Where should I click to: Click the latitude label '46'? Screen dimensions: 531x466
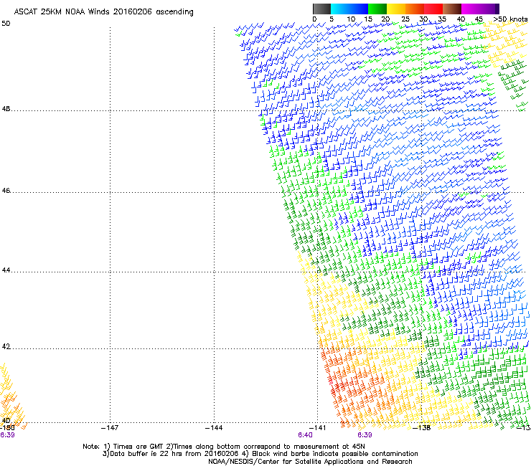click(x=6, y=191)
